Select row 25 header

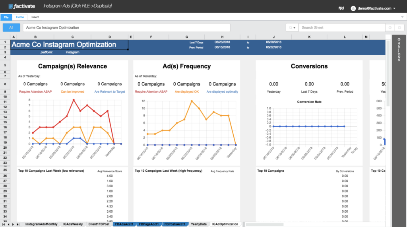[5, 170]
